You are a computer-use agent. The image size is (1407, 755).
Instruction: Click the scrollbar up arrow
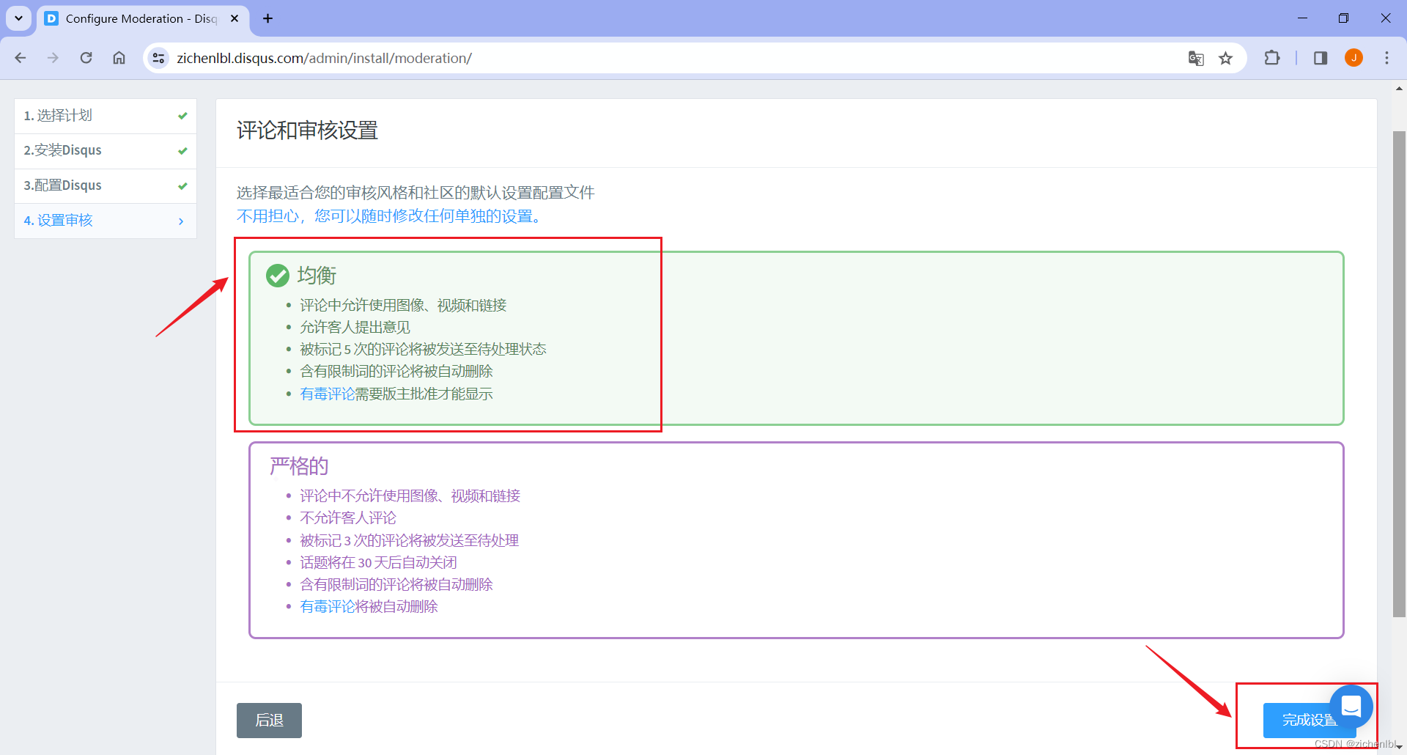pos(1399,89)
